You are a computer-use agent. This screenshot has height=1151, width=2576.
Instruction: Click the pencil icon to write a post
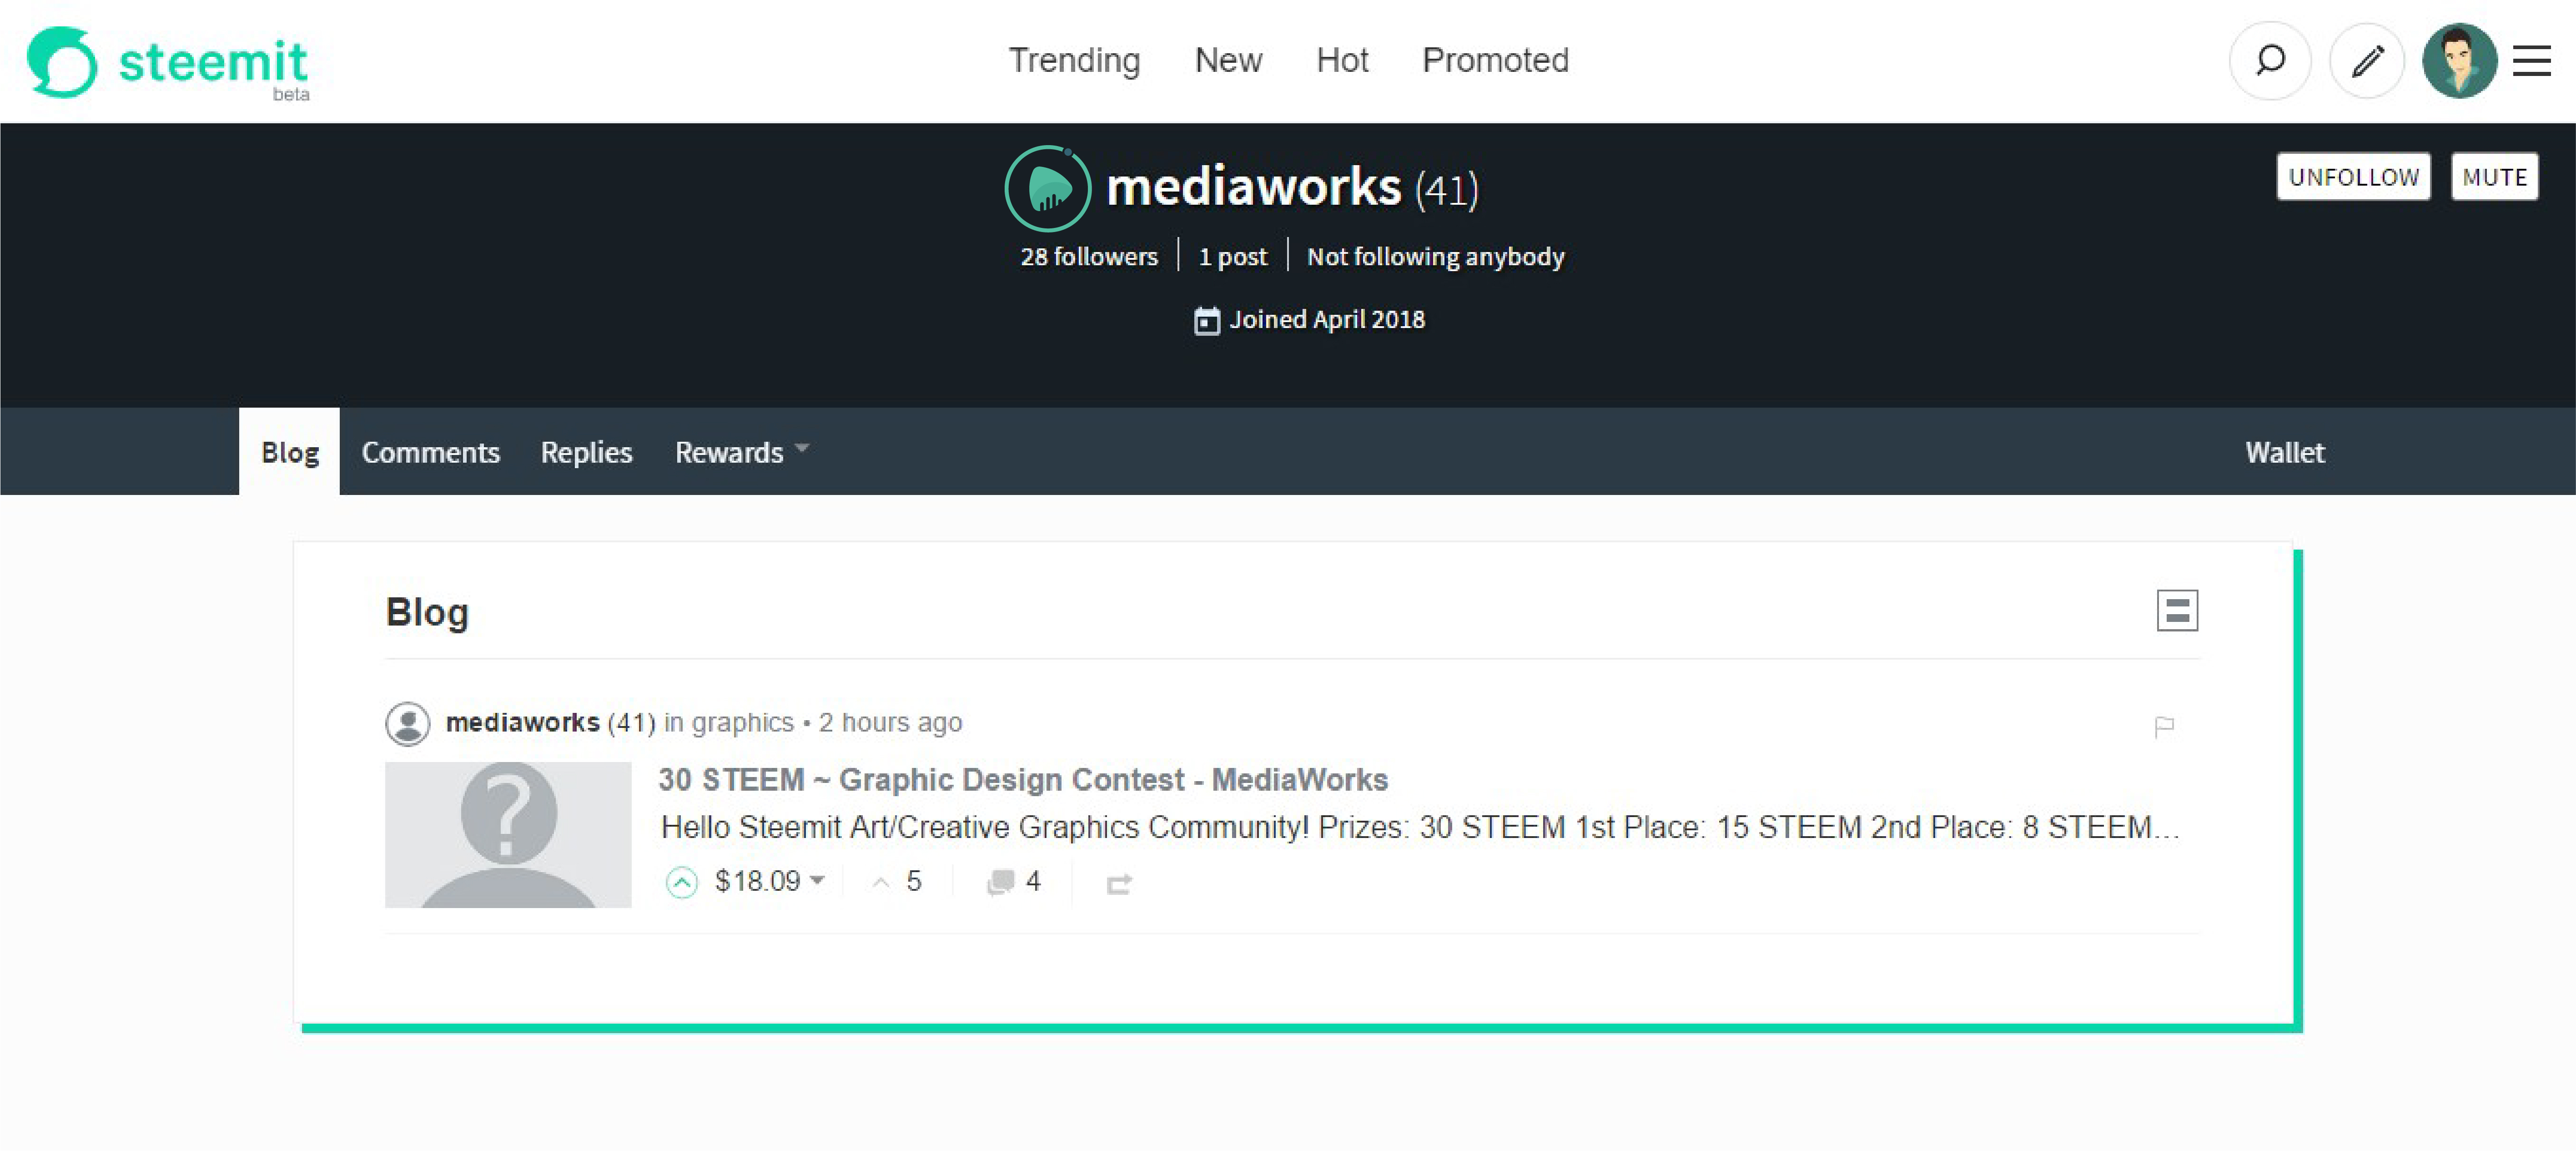tap(2366, 61)
